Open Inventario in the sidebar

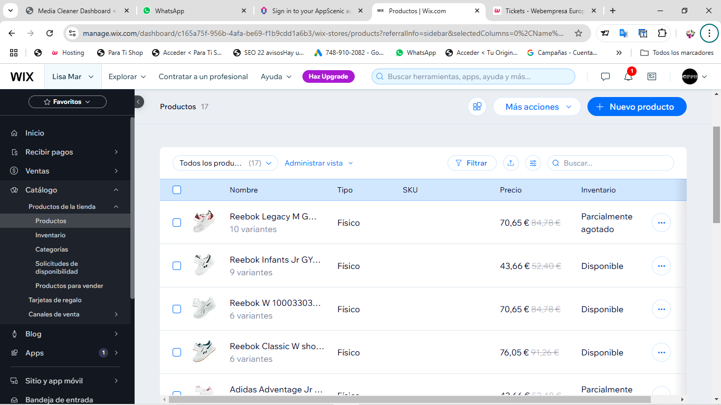coord(51,235)
